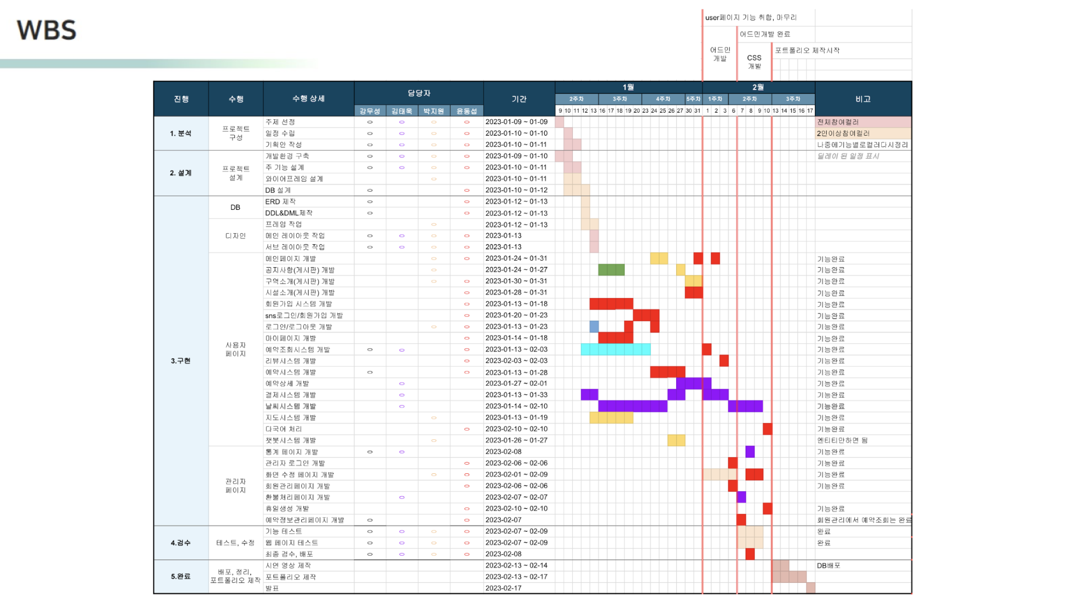Click 윤동섭's marker in 휴일생성 개발 row
The height and width of the screenshot is (597, 1065).
[x=466, y=509]
